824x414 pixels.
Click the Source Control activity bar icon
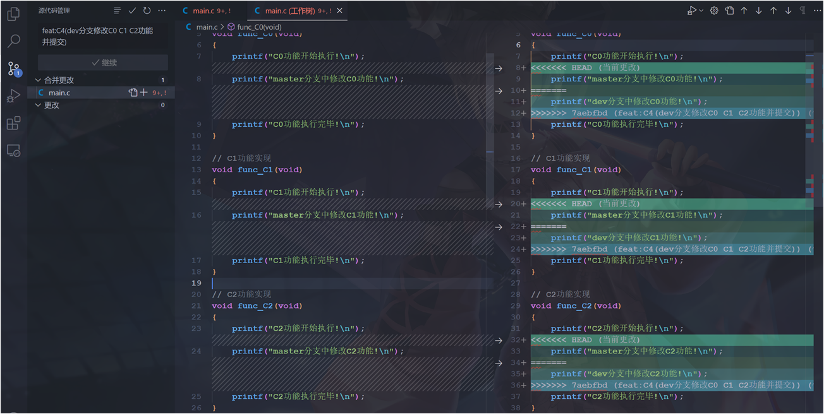pyautogui.click(x=13, y=69)
